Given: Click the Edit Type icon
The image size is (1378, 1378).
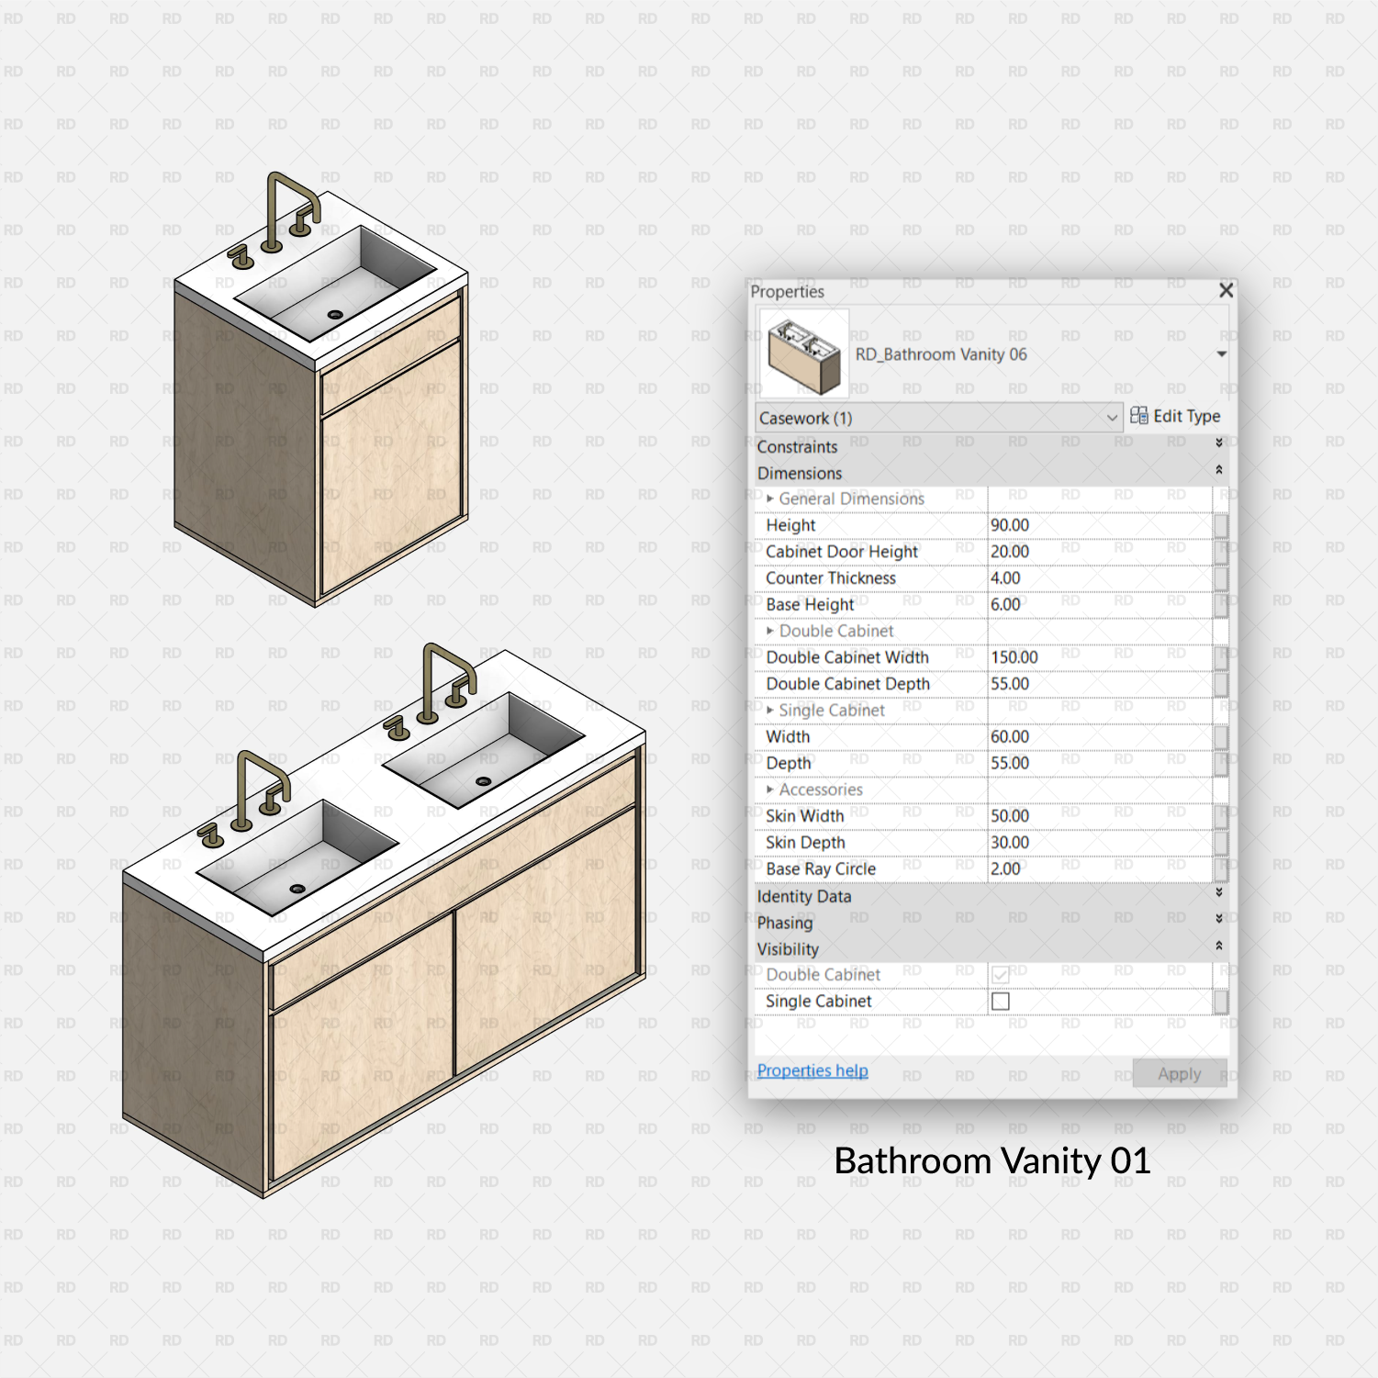Looking at the screenshot, I should point(1177,416).
